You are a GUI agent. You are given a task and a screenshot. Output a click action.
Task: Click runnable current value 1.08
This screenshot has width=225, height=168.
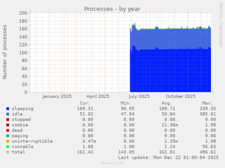(88, 147)
